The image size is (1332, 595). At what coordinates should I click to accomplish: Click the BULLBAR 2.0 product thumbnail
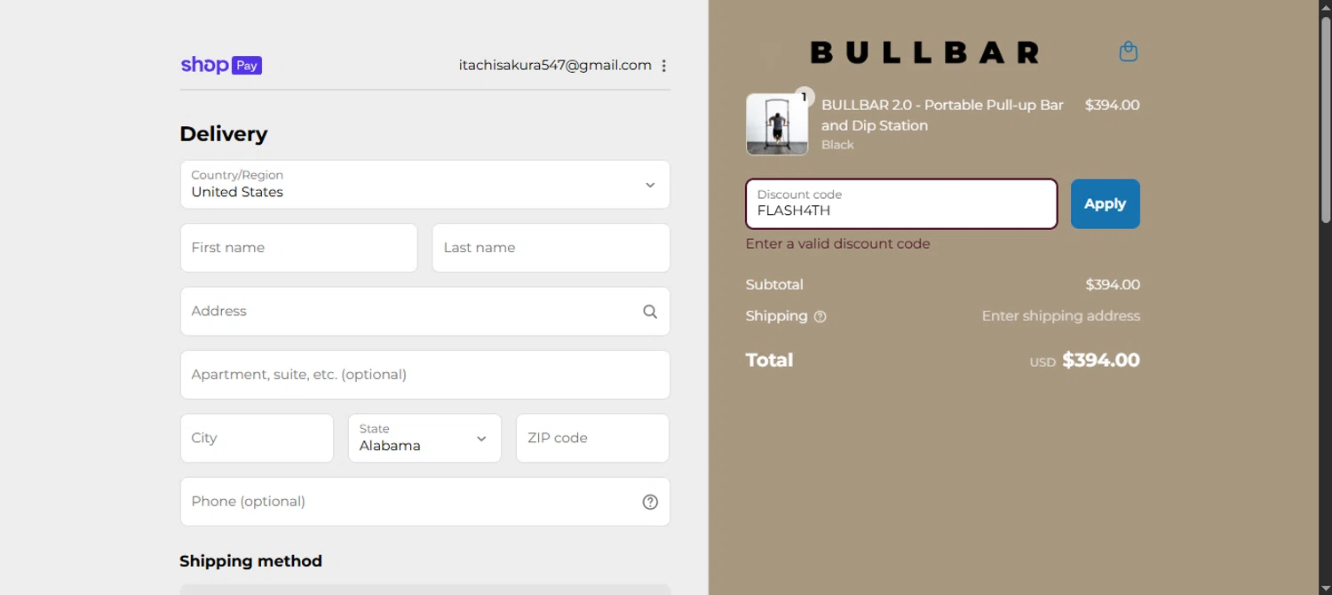pyautogui.click(x=777, y=124)
